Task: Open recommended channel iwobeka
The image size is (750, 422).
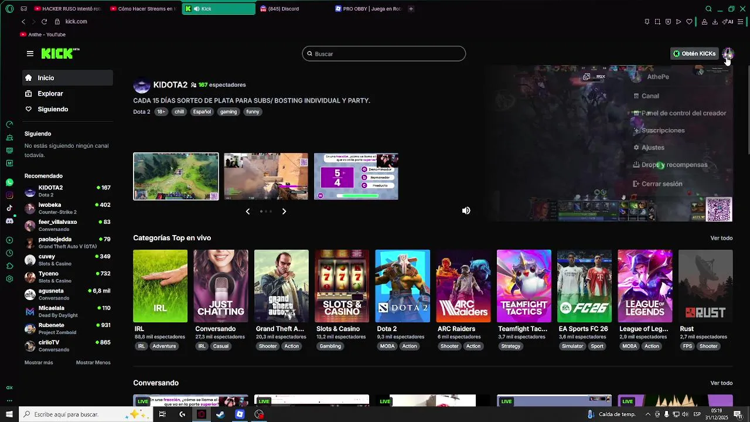Action: point(67,208)
